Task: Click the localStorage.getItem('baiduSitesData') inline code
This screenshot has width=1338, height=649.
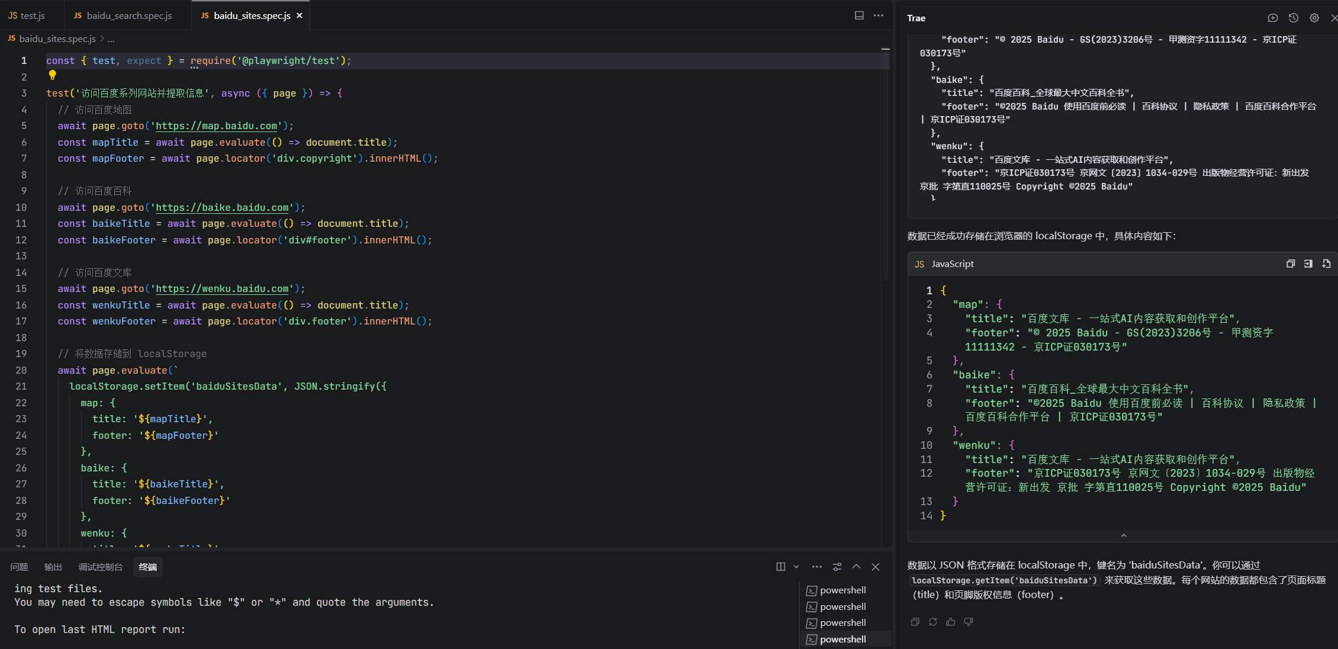Action: pyautogui.click(x=1005, y=580)
